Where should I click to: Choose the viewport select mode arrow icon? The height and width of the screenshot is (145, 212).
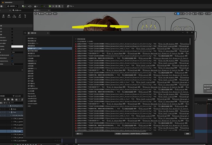pos(175,14)
